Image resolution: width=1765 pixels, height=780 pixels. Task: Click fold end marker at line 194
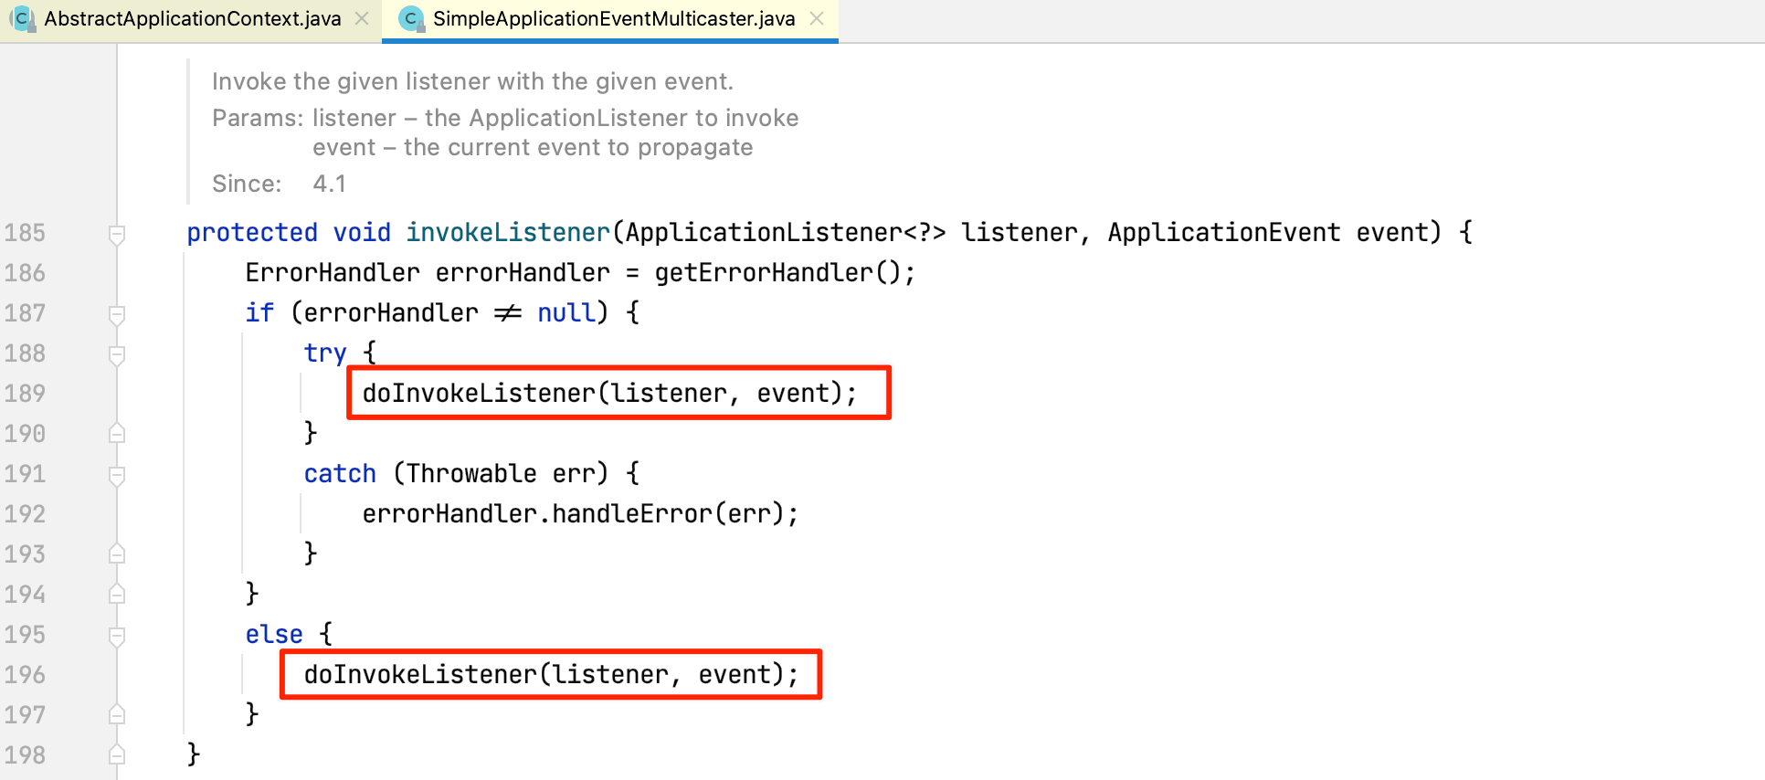coord(117,595)
